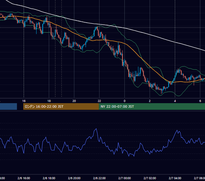Image resolution: width=205 pixels, height=181 pixels.
Task: Click the '2/6 22:00' indicator axis label
Action: click(99, 178)
